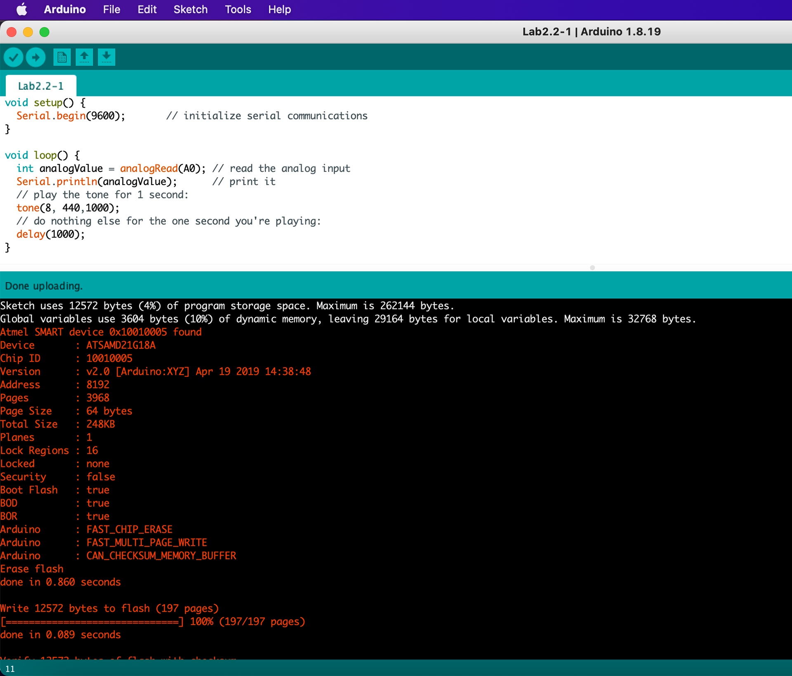Click the Verify checkmark button
This screenshot has width=792, height=676.
13,57
